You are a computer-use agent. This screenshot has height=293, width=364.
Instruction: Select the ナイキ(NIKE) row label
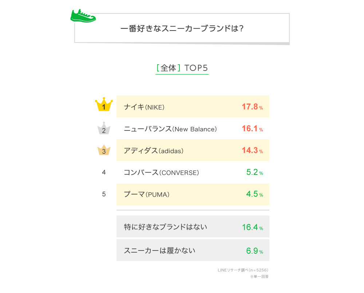(x=144, y=107)
